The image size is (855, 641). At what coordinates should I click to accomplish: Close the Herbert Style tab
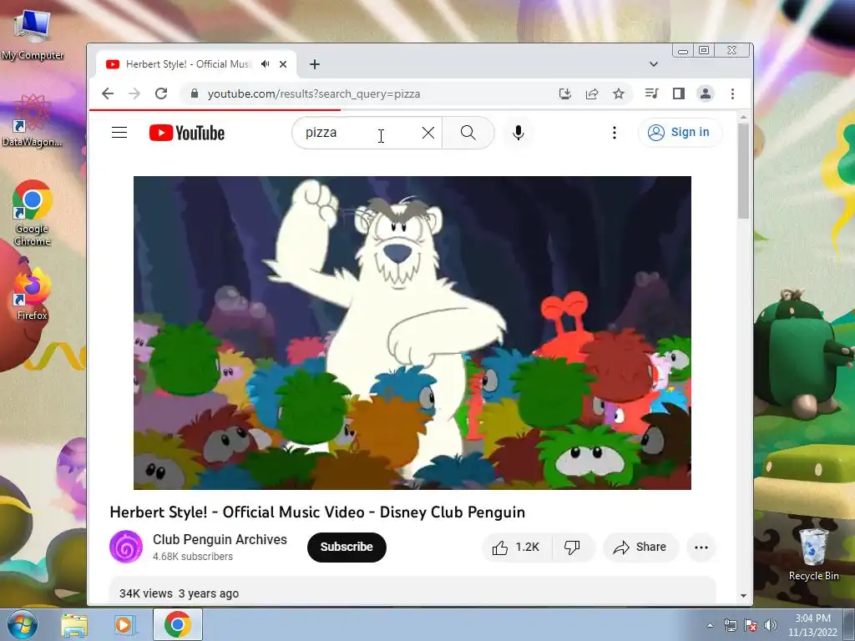[283, 64]
